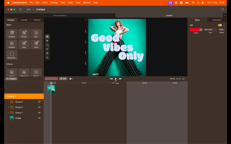The width and height of the screenshot is (231, 144).
Task: Add a new tab with plus icon
Action: click(x=225, y=15)
